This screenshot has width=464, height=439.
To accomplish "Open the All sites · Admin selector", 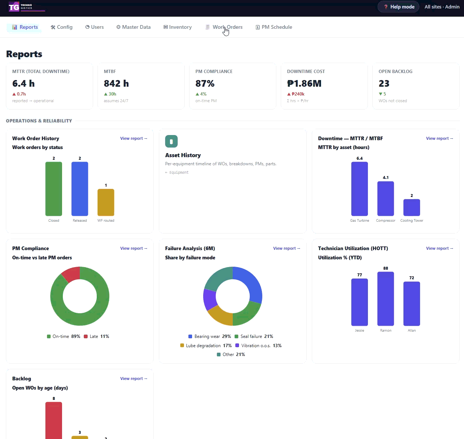I will pos(442,7).
